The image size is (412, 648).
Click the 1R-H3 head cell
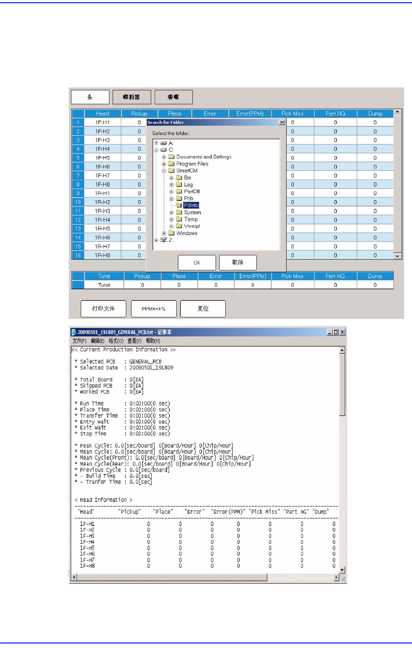tap(103, 211)
